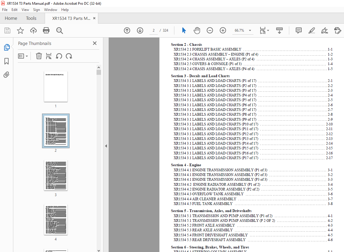Switch to the Tools tab
The width and height of the screenshot is (344, 252).
31,18
